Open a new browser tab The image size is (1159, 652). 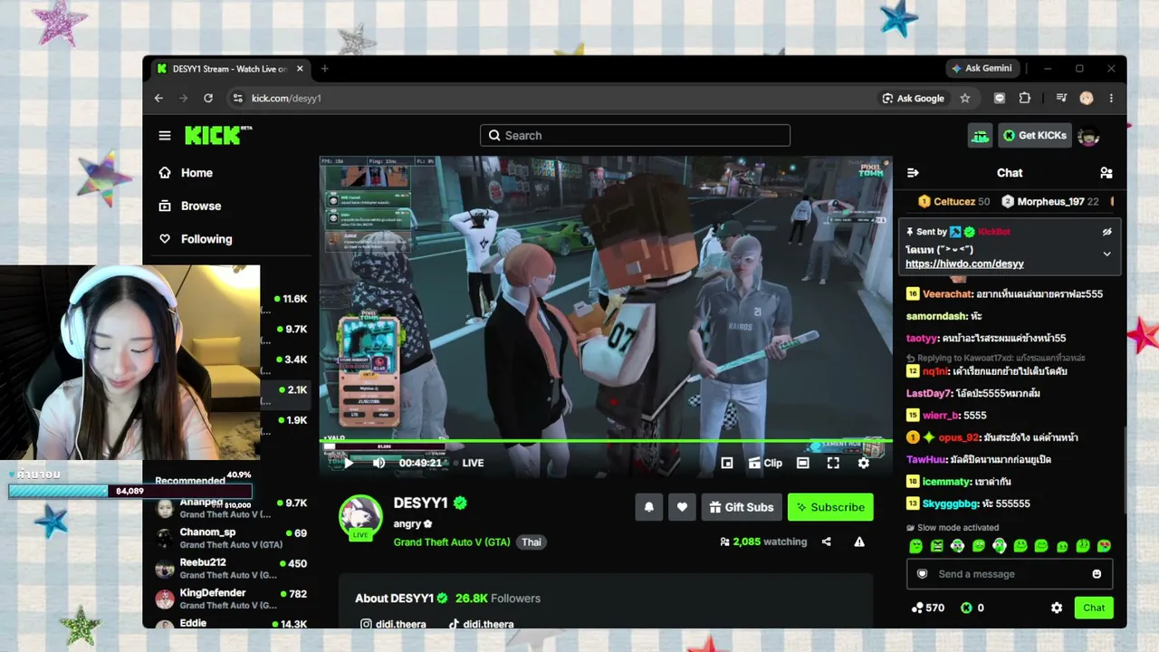coord(324,69)
